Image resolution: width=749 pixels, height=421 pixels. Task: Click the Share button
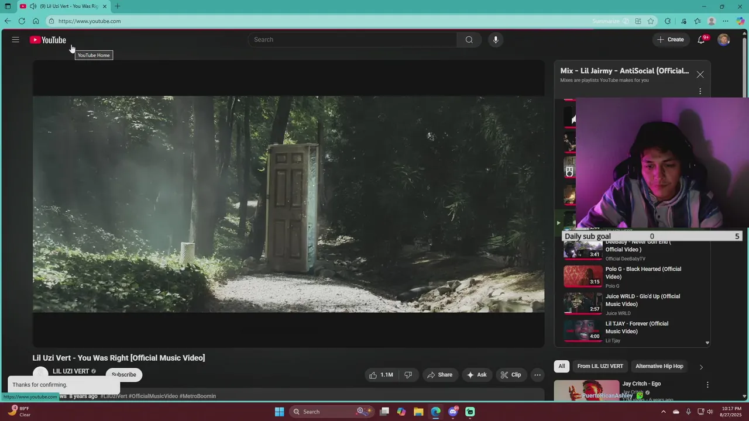(439, 375)
